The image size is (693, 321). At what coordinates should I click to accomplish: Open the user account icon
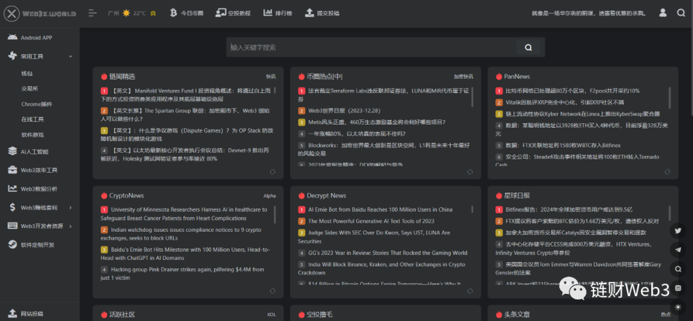[x=662, y=13]
